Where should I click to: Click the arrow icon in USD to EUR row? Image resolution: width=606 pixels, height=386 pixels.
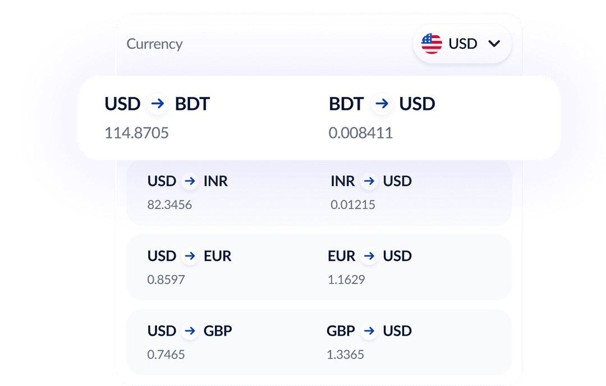[x=189, y=256]
